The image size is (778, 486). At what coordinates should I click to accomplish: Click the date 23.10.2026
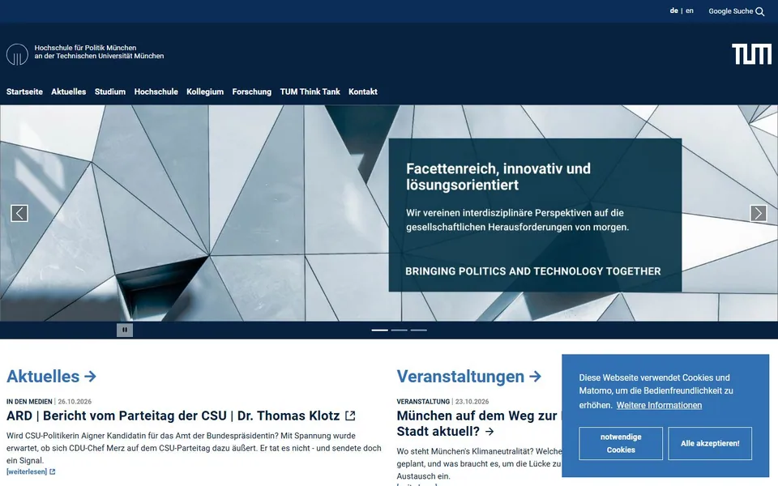pos(472,402)
